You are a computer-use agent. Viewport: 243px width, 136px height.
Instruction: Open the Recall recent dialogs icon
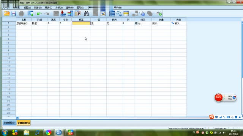point(30,14)
